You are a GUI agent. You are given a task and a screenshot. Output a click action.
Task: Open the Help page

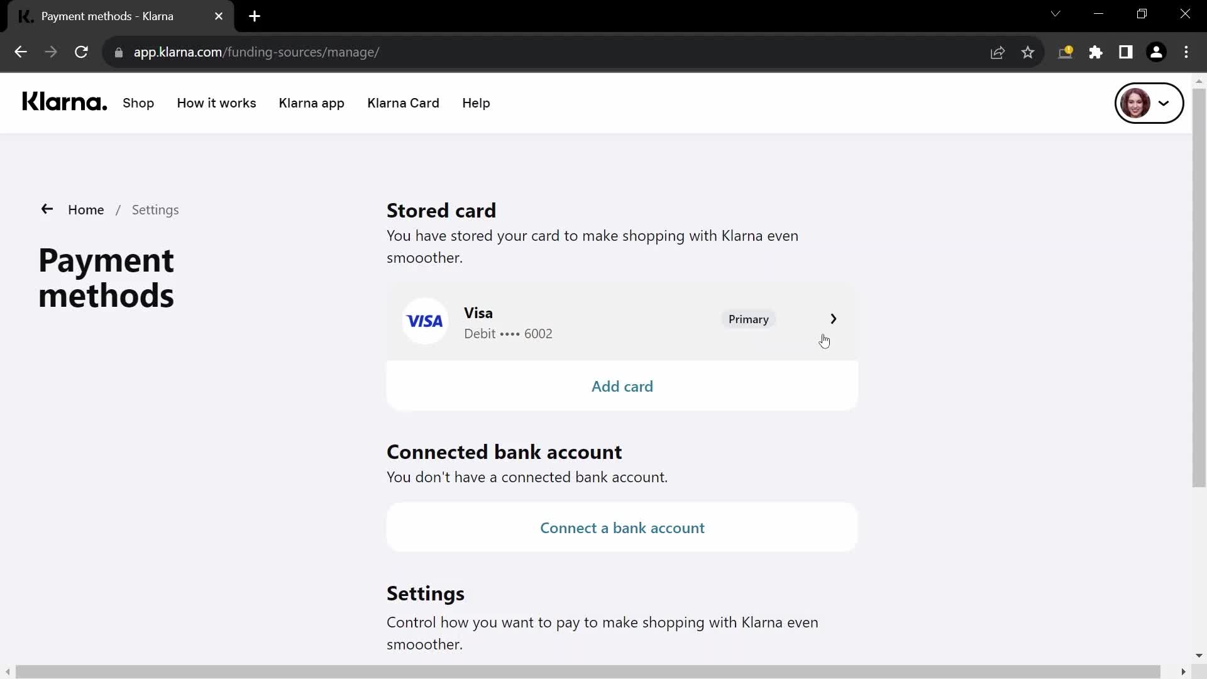tap(476, 103)
